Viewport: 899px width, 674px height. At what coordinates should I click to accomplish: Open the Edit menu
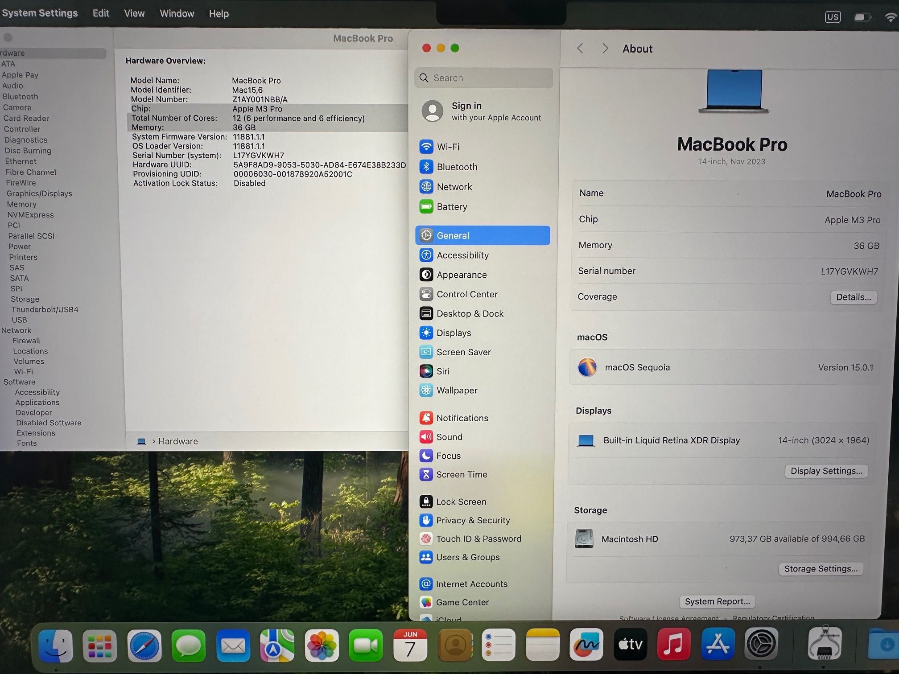click(101, 13)
